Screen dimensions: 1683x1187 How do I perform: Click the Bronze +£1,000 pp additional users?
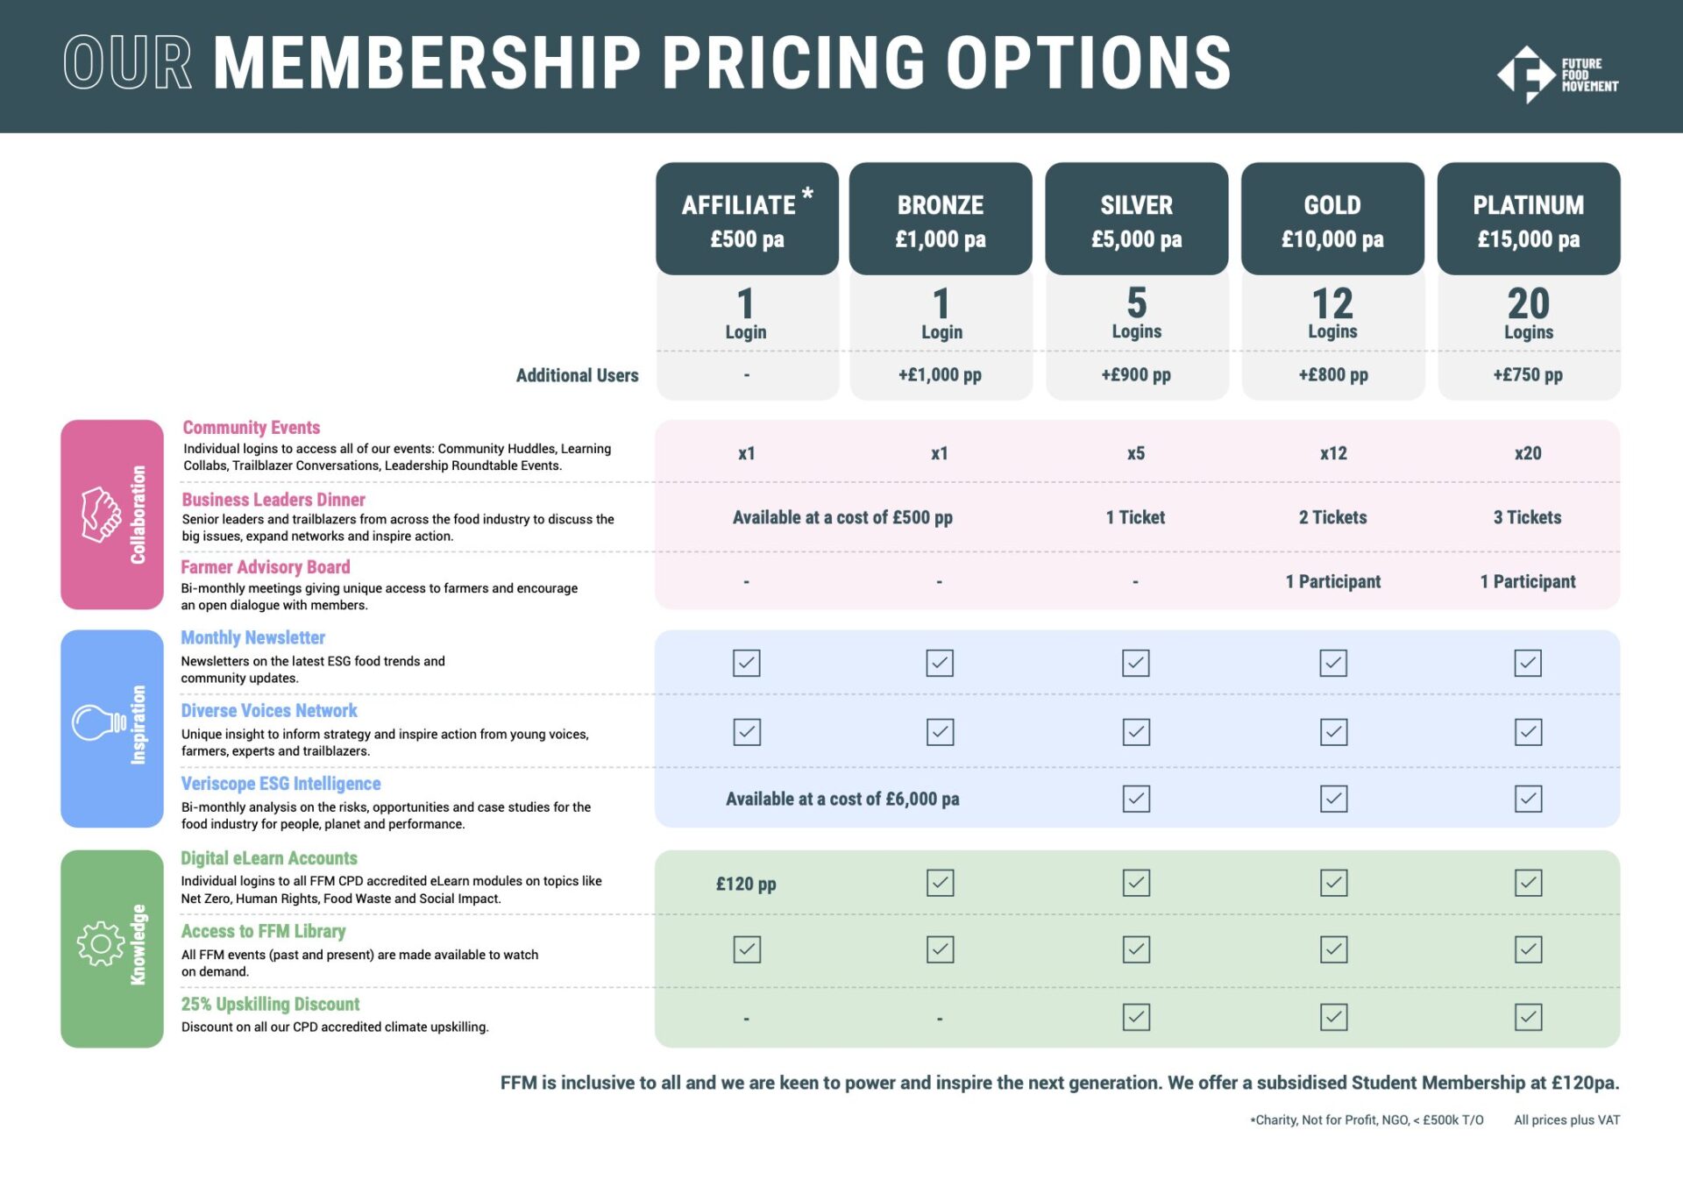(940, 375)
